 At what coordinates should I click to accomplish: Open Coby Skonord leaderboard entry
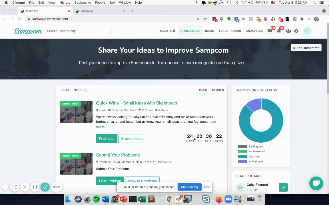(257, 185)
